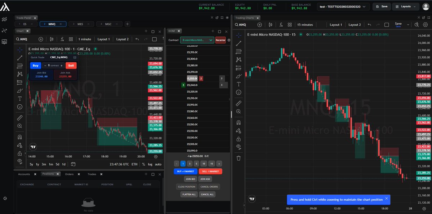This screenshot has height=214, width=432.
Task: Toggle stay-in-drawing-mode pencil lock in right chart
Action: point(238,130)
